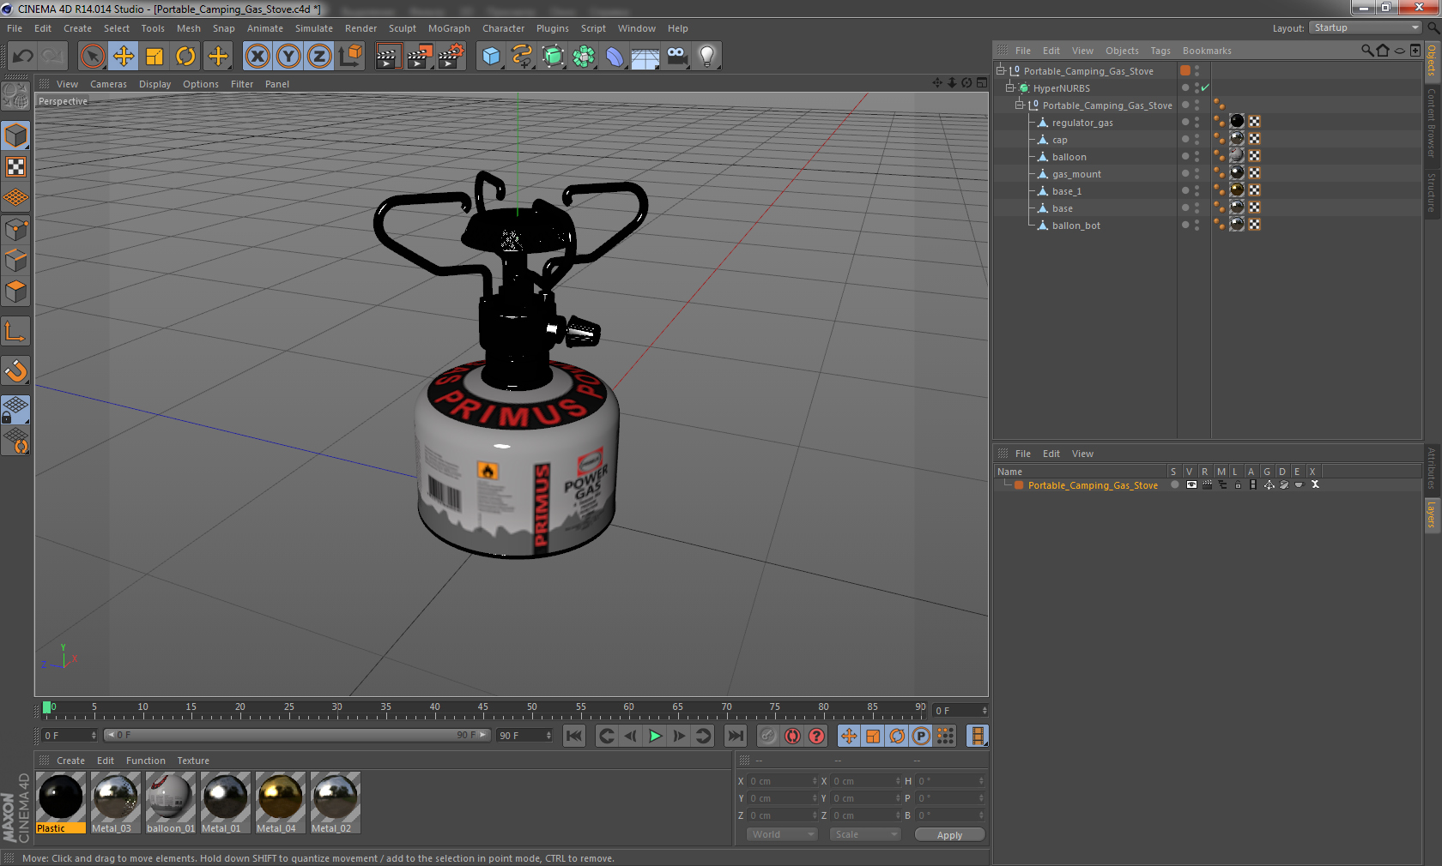Viewport: 1442px width, 866px height.
Task: Switch to Edges mode
Action: [x=15, y=260]
